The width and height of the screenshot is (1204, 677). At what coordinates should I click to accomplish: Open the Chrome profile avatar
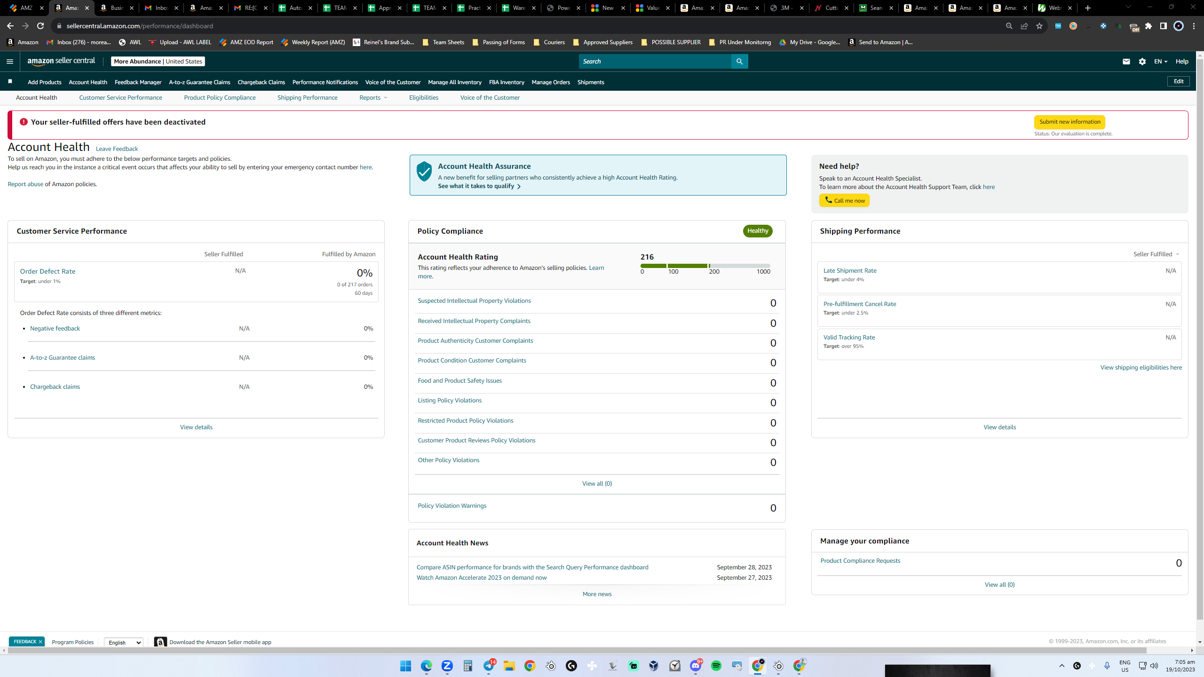[1179, 26]
